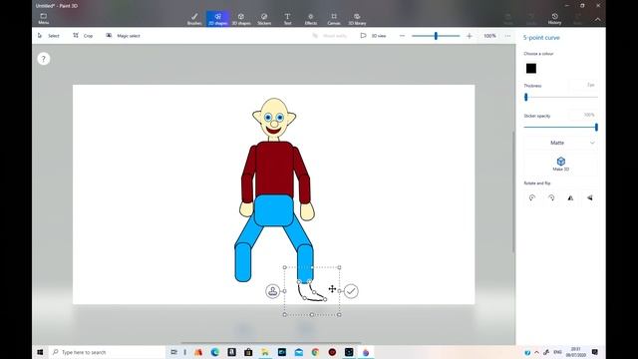This screenshot has width=638, height=359.
Task: Click the 100% zoom value field
Action: click(489, 36)
